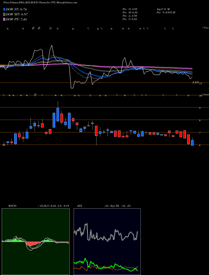Click the price axis label 6

tap(200, 145)
